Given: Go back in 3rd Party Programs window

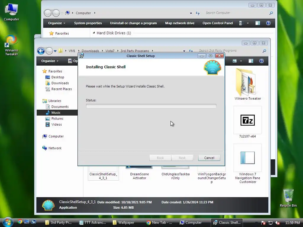Looking at the screenshot, I should (41, 51).
